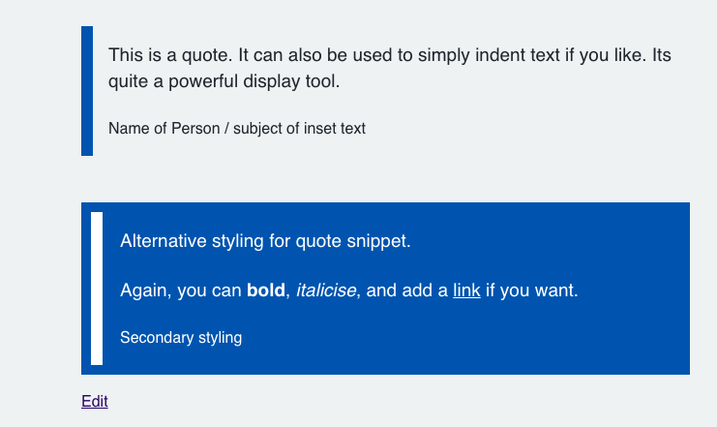
Task: Click the bold word "bold"
Action: tap(266, 290)
